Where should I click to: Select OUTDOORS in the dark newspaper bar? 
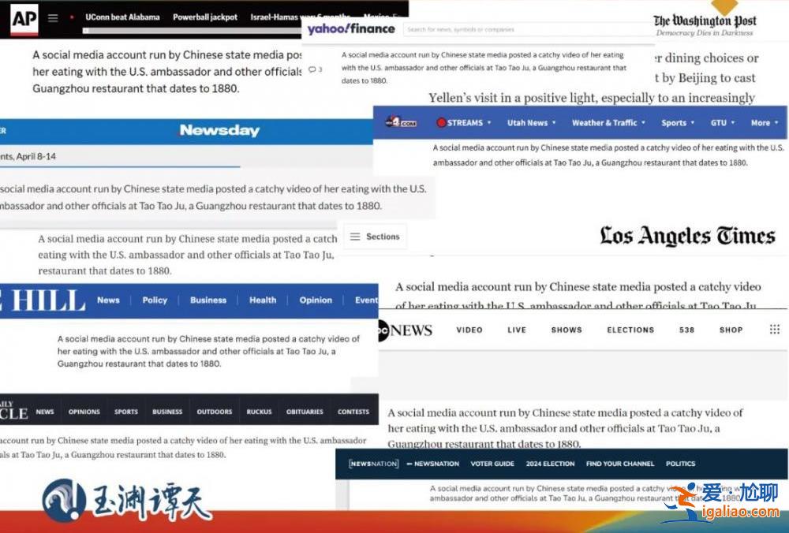[215, 412]
